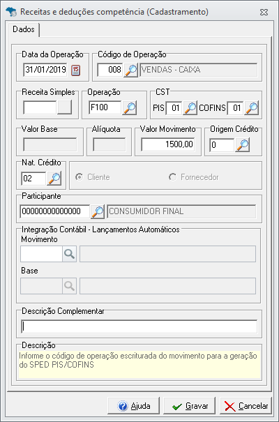Cancel the entry using Cancelar
279x422 pixels.
coord(246,405)
